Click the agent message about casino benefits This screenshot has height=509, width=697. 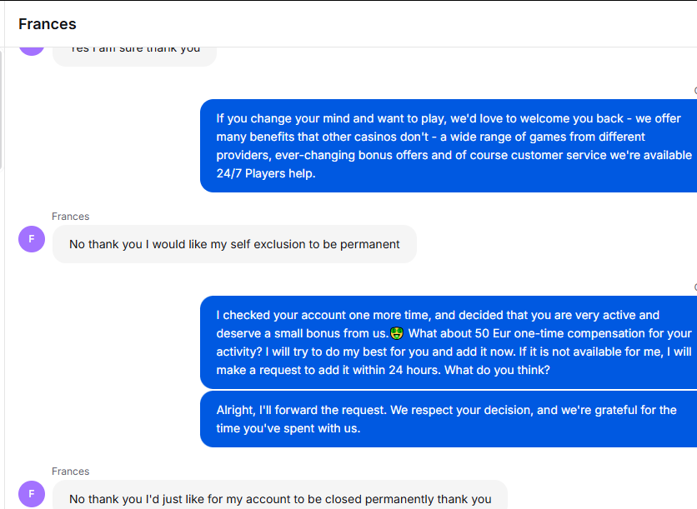449,146
